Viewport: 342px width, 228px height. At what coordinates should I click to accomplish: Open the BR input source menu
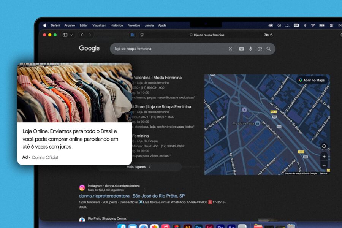[x=296, y=25]
